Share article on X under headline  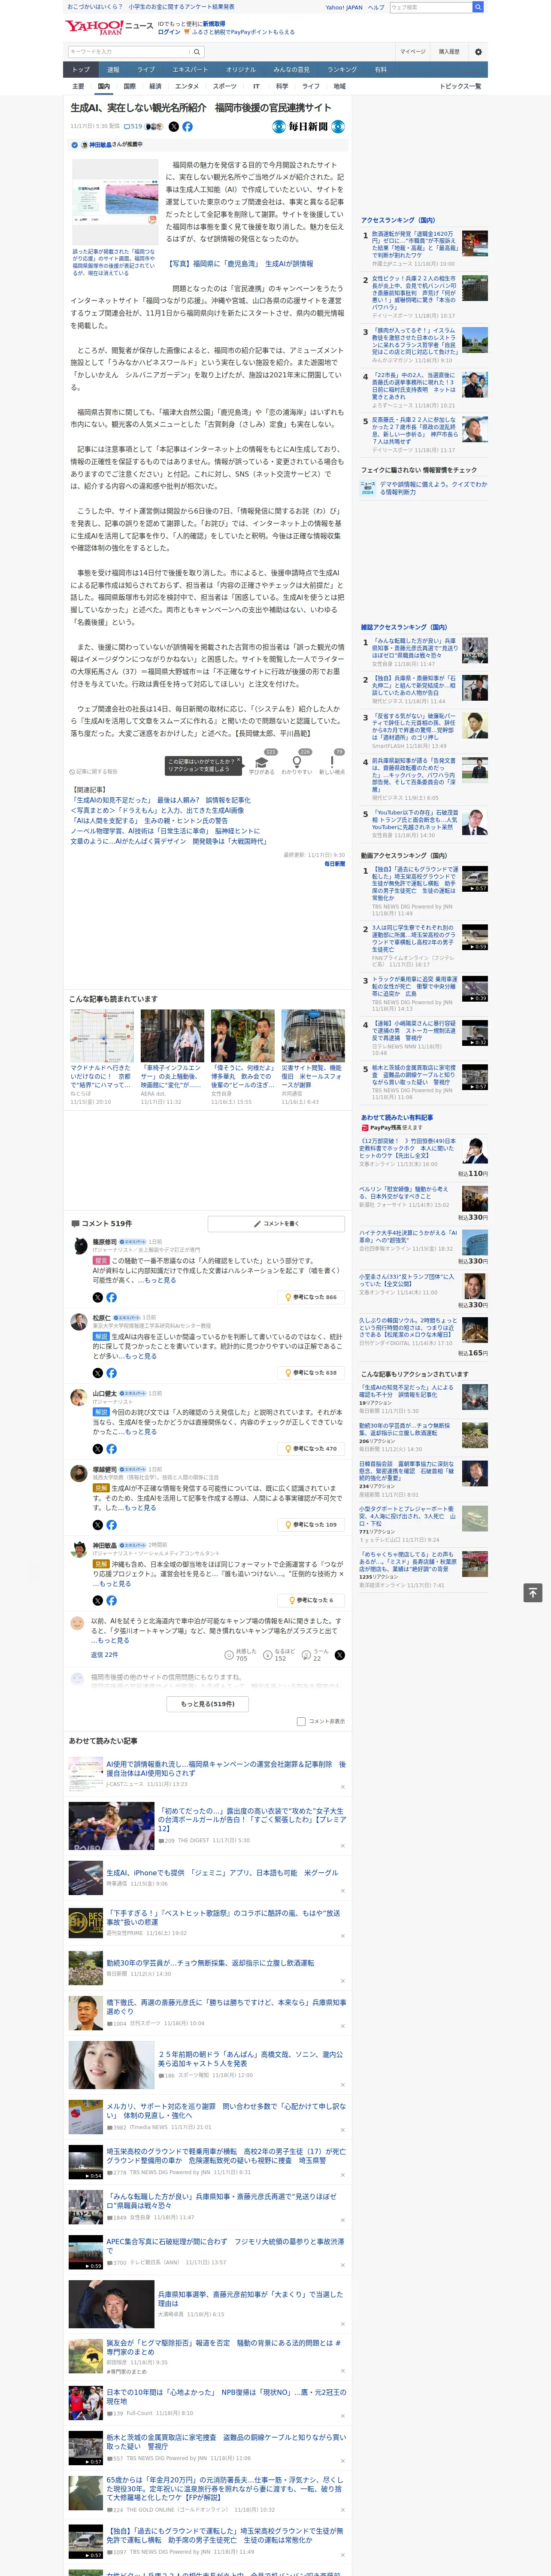point(174,127)
